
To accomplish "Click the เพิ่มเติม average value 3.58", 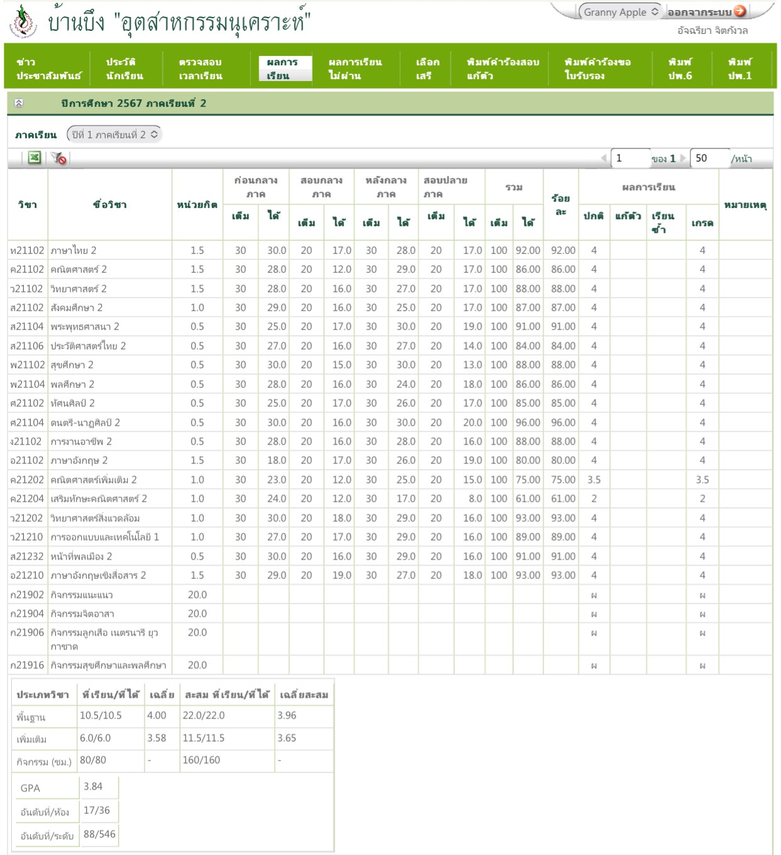I will (157, 738).
